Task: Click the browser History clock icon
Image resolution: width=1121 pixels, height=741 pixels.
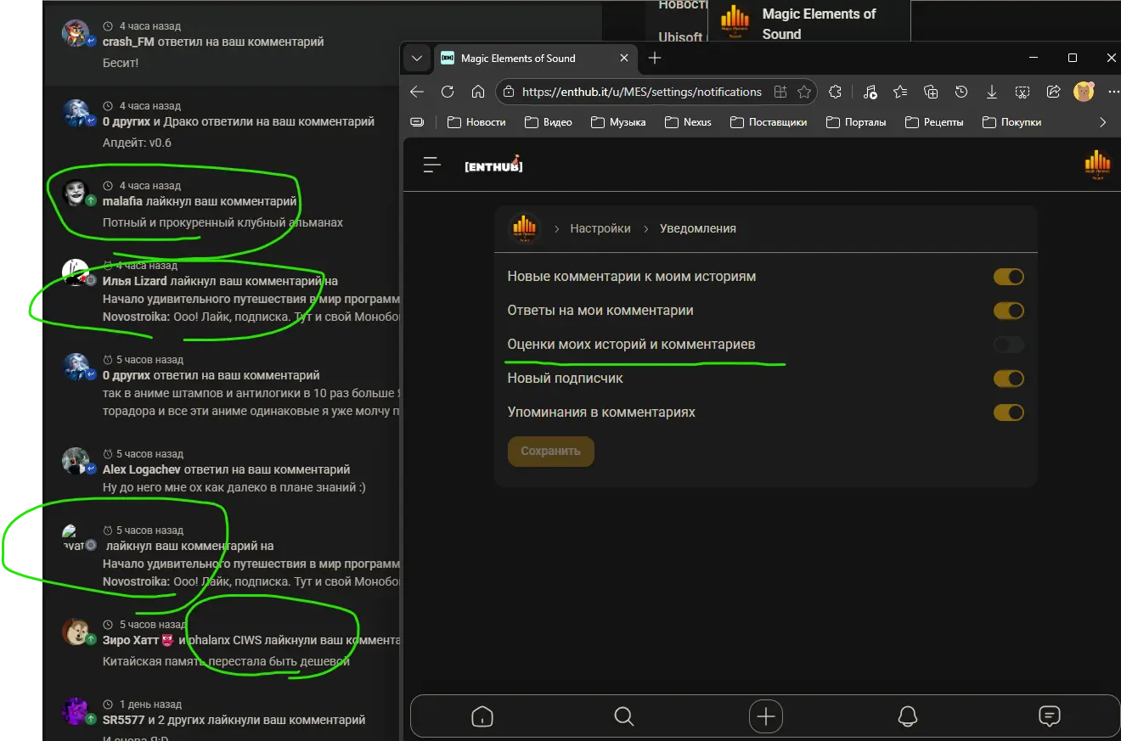Action: tap(960, 92)
